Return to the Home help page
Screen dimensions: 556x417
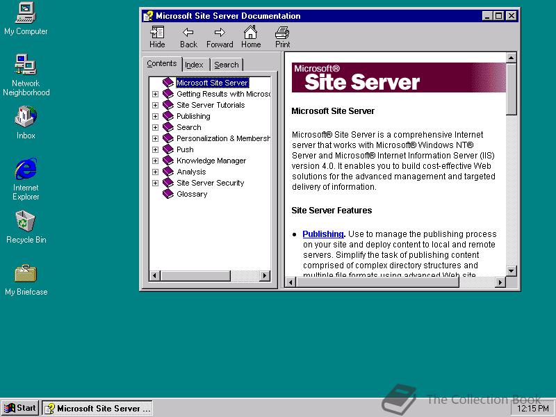pyautogui.click(x=251, y=37)
